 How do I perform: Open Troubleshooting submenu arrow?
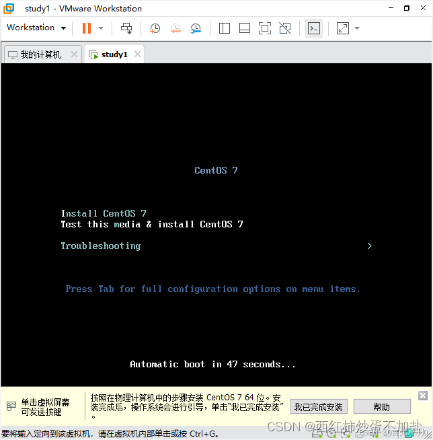click(370, 246)
